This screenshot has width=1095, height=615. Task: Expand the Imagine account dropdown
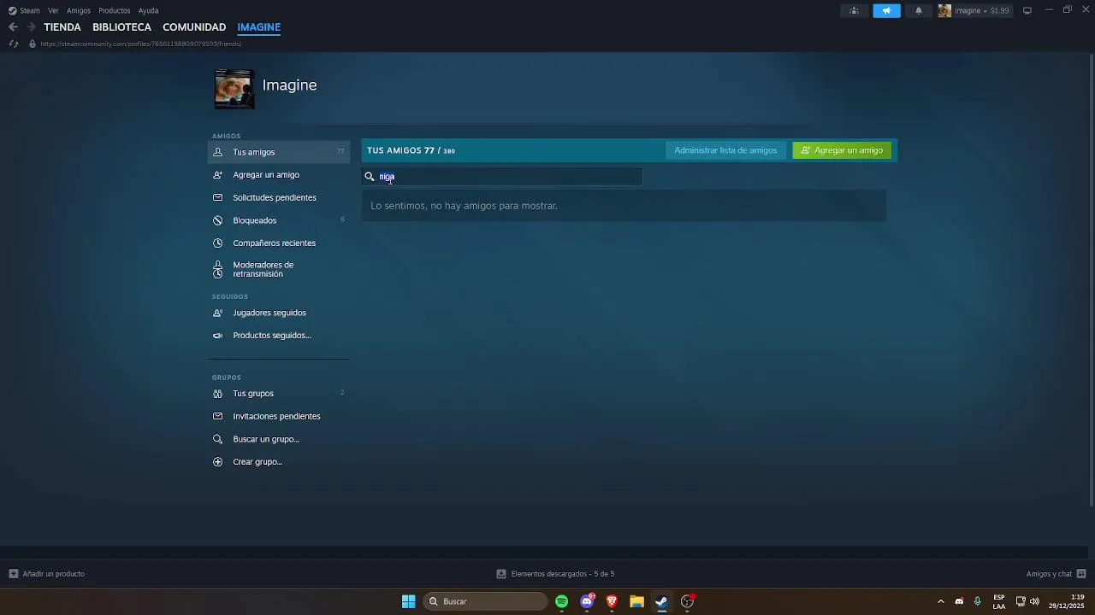pyautogui.click(x=975, y=10)
